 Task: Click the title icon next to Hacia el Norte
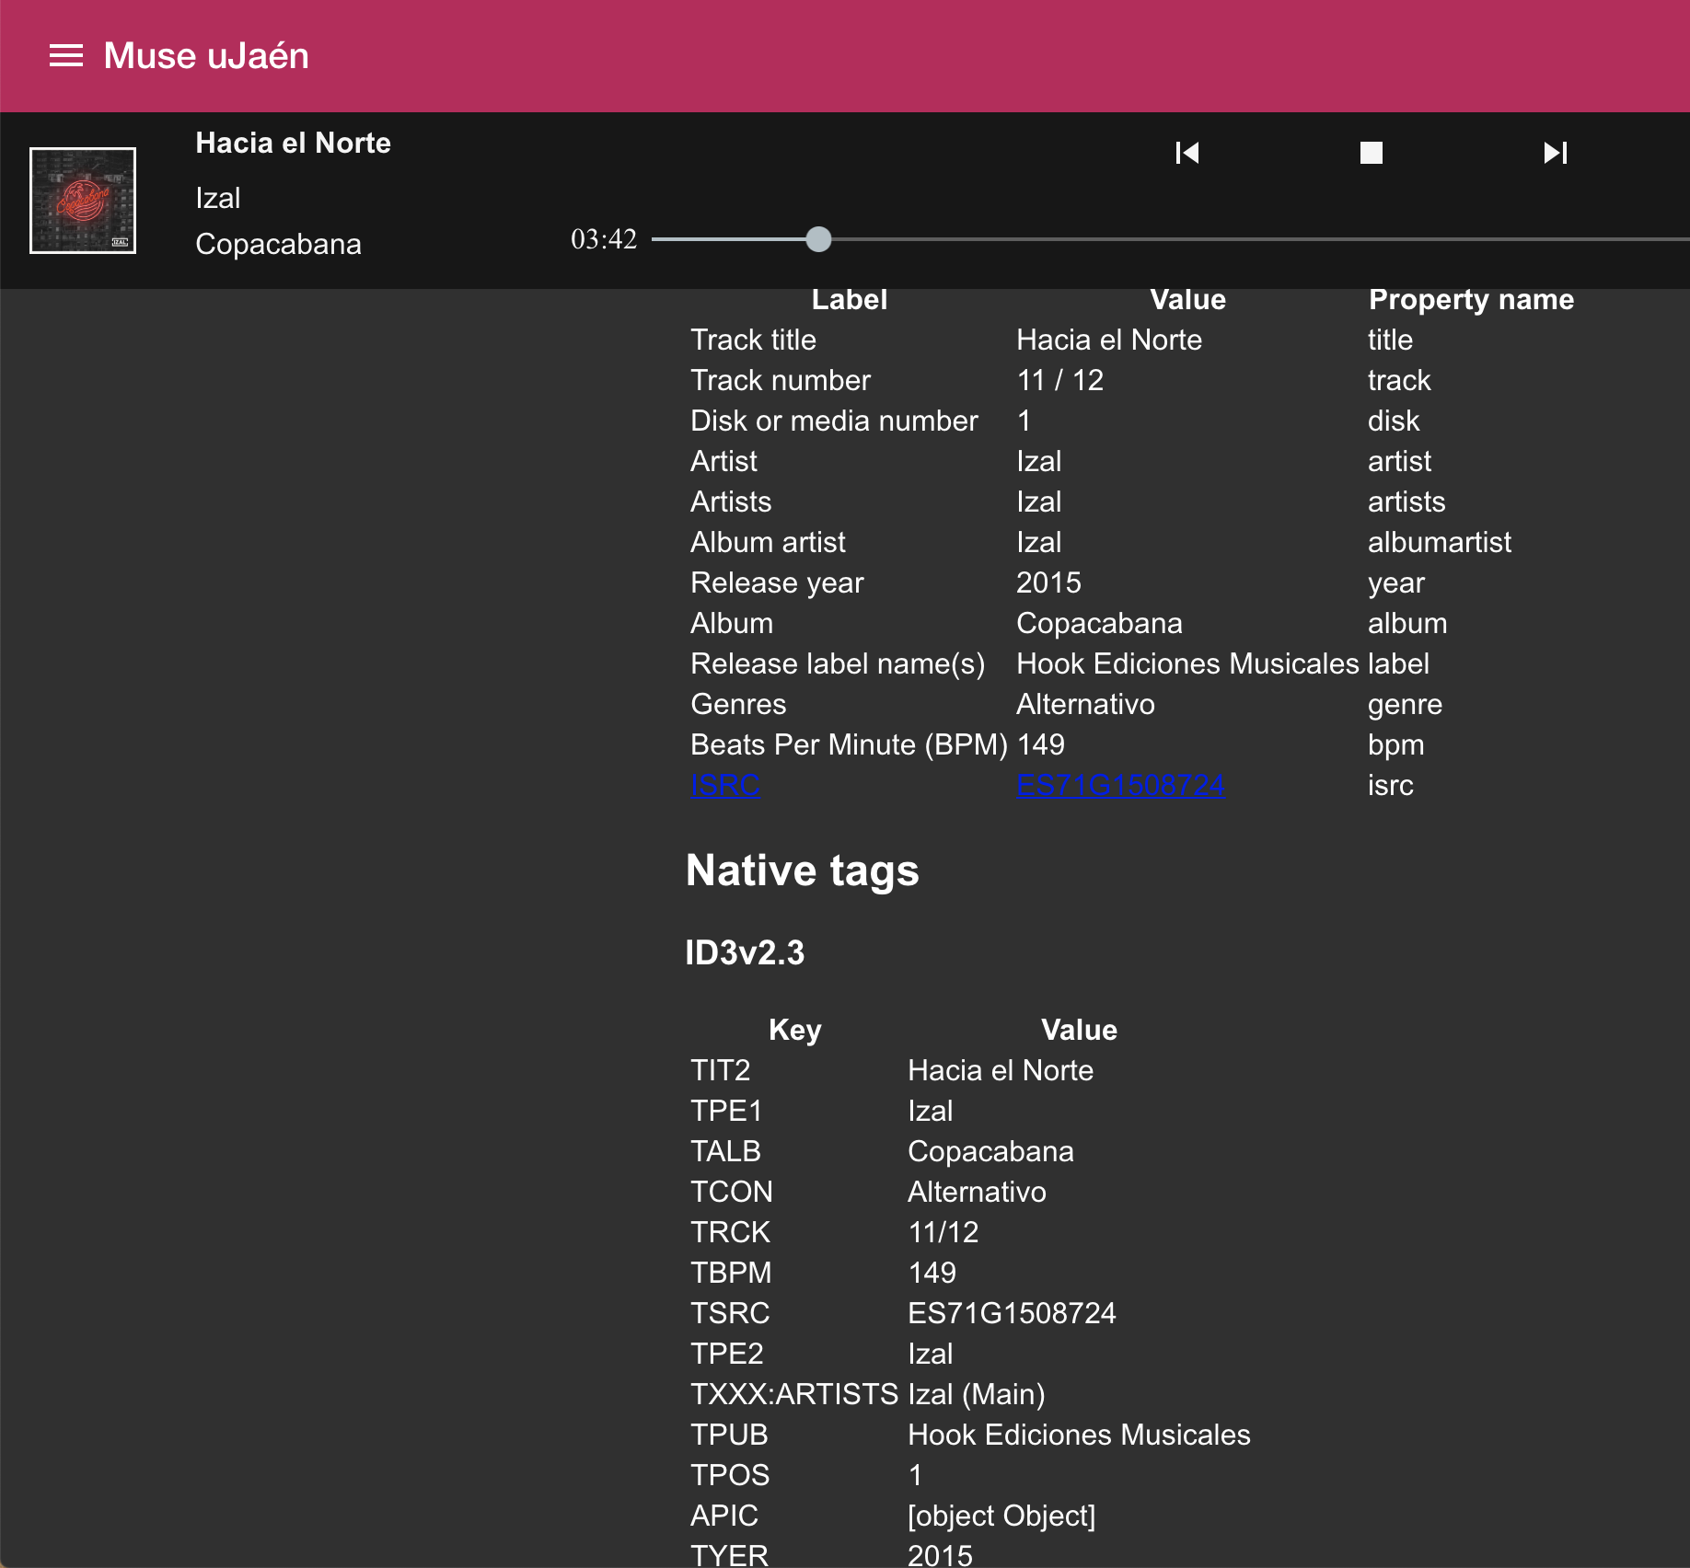pyautogui.click(x=293, y=143)
